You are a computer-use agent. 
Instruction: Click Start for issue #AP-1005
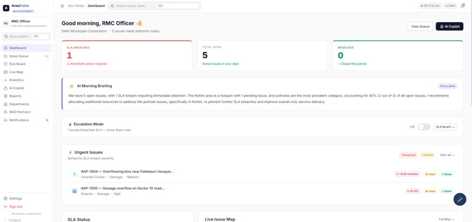[430, 191]
